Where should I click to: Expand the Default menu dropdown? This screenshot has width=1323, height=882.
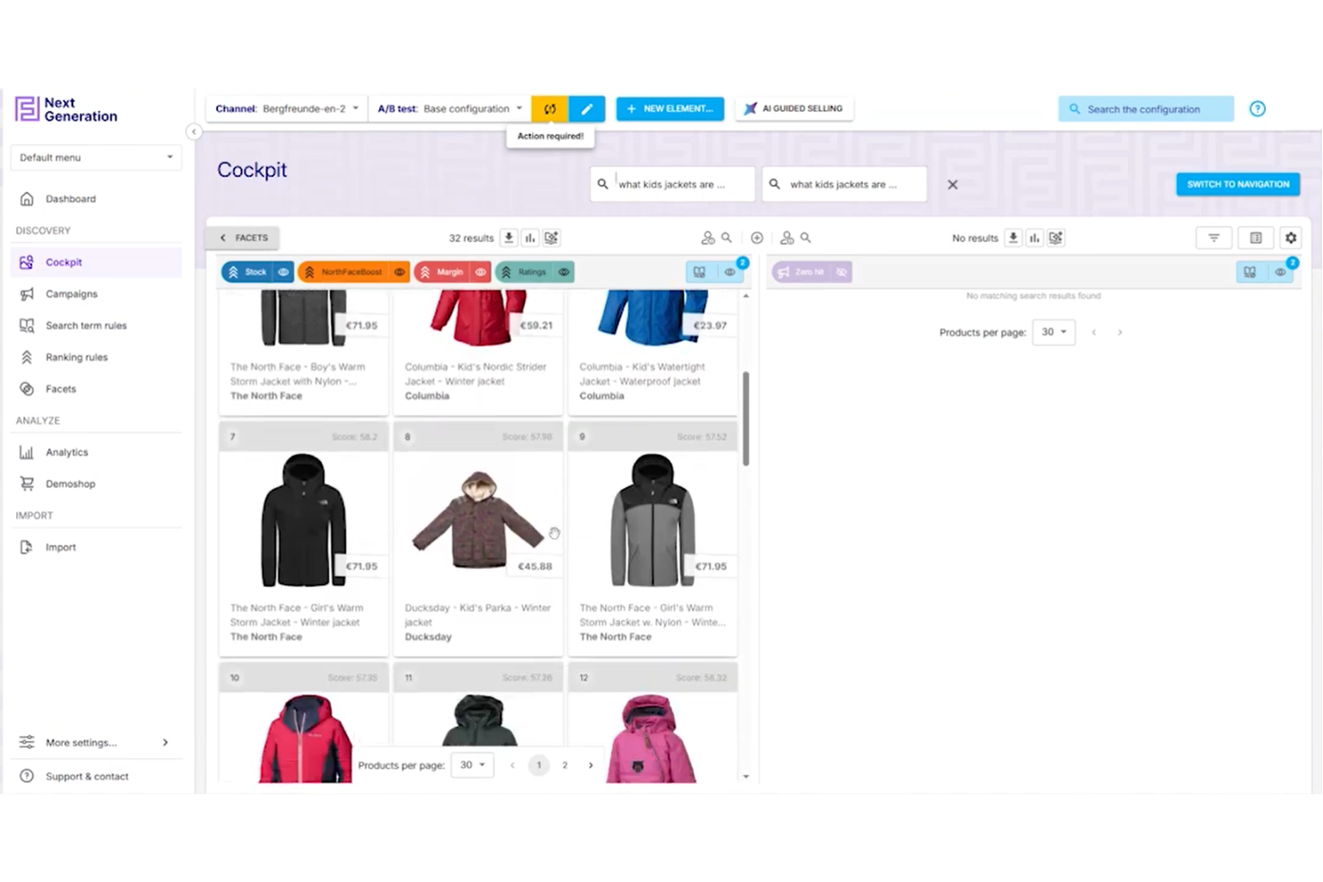(96, 157)
